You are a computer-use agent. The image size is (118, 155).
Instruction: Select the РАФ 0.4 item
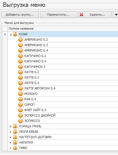(71, 99)
